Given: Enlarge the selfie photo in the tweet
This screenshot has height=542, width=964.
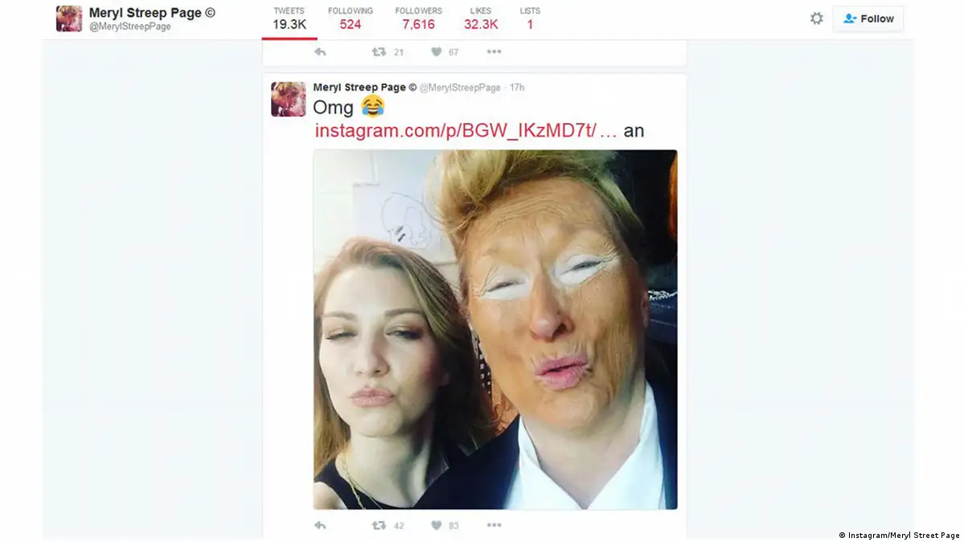Looking at the screenshot, I should [494, 329].
